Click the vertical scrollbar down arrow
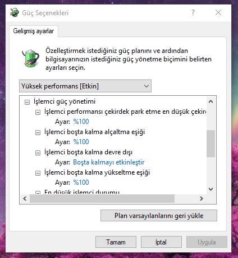This screenshot has width=238, height=258. click(210, 189)
